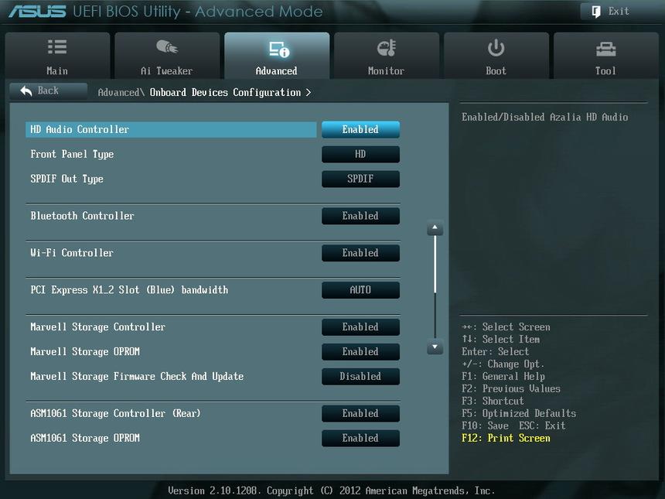665x499 pixels.
Task: Open the Tool toolbox icon
Action: coord(605,48)
